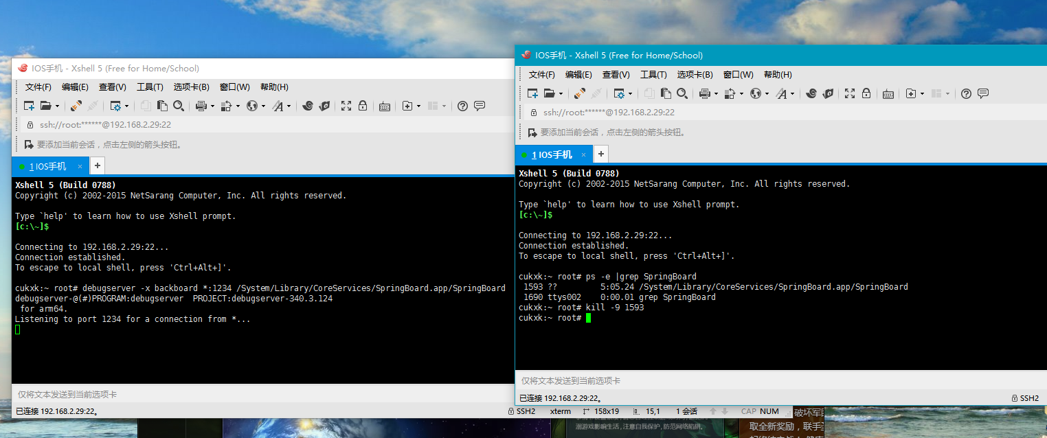Launch Xftp swirl icon in right window

(811, 93)
